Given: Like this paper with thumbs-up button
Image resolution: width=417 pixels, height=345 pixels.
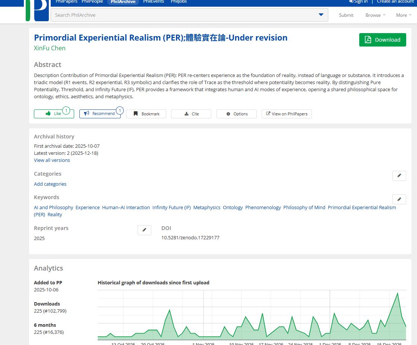Looking at the screenshot, I should point(54,114).
